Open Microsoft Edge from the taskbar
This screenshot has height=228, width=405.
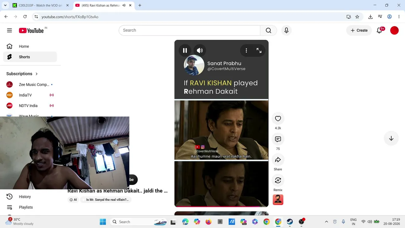tap(185, 222)
